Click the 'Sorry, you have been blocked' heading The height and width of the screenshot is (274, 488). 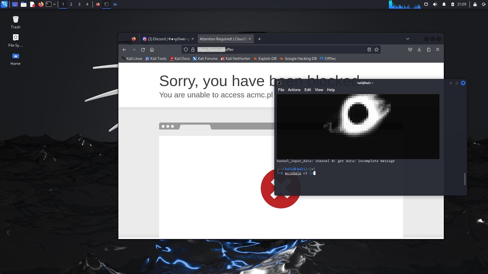(259, 81)
